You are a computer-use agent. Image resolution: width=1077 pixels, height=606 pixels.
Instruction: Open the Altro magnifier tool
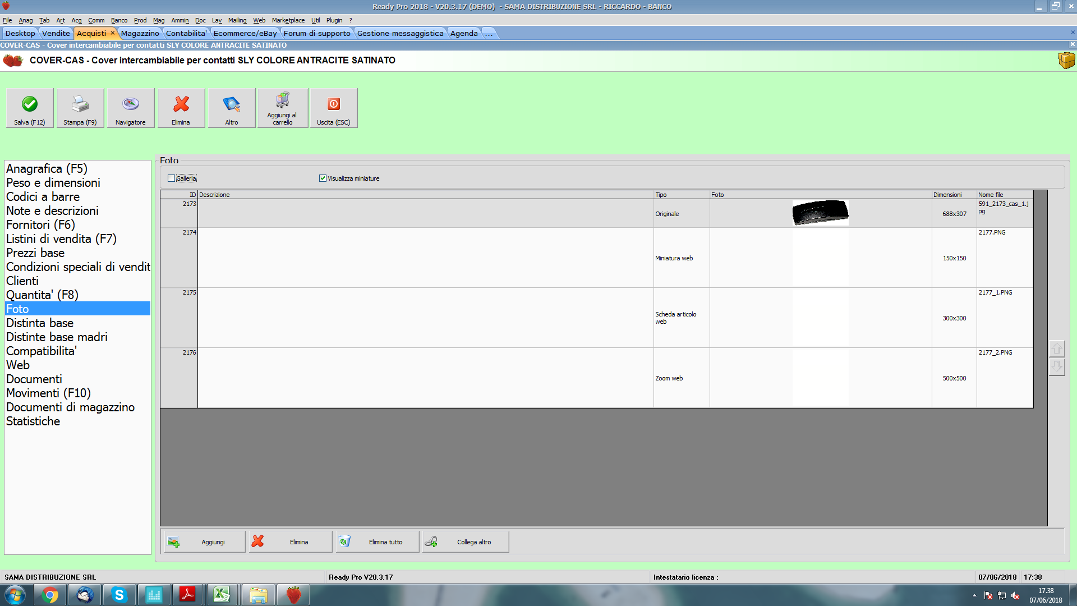[231, 104]
